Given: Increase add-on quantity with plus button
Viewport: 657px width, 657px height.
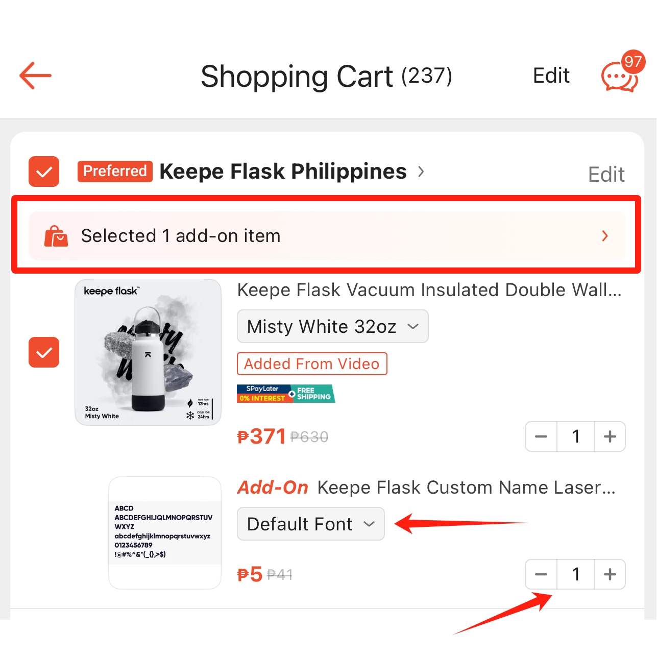Looking at the screenshot, I should click(610, 574).
